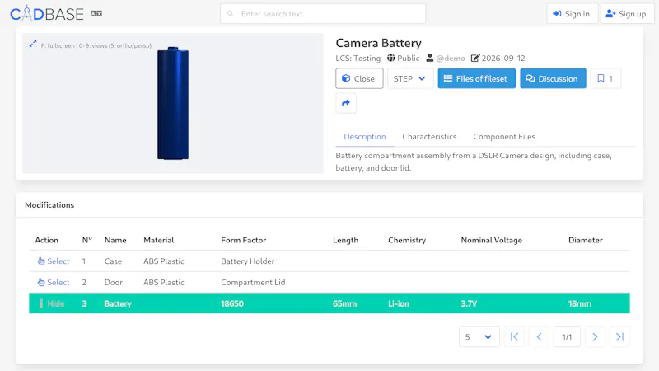Switch language using the translate icon
The width and height of the screenshot is (659, 371).
click(x=96, y=14)
